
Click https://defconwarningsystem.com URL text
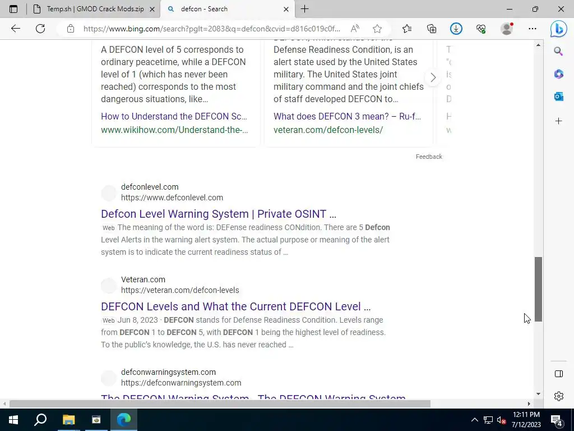click(x=181, y=383)
